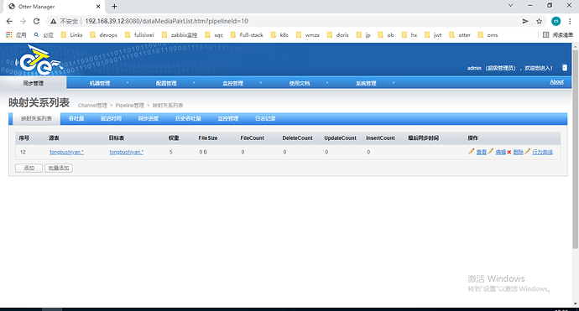Click the red X delete icon

(509, 152)
